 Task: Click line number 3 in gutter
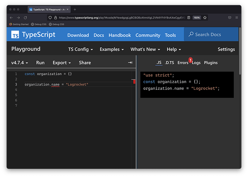click(x=16, y=84)
